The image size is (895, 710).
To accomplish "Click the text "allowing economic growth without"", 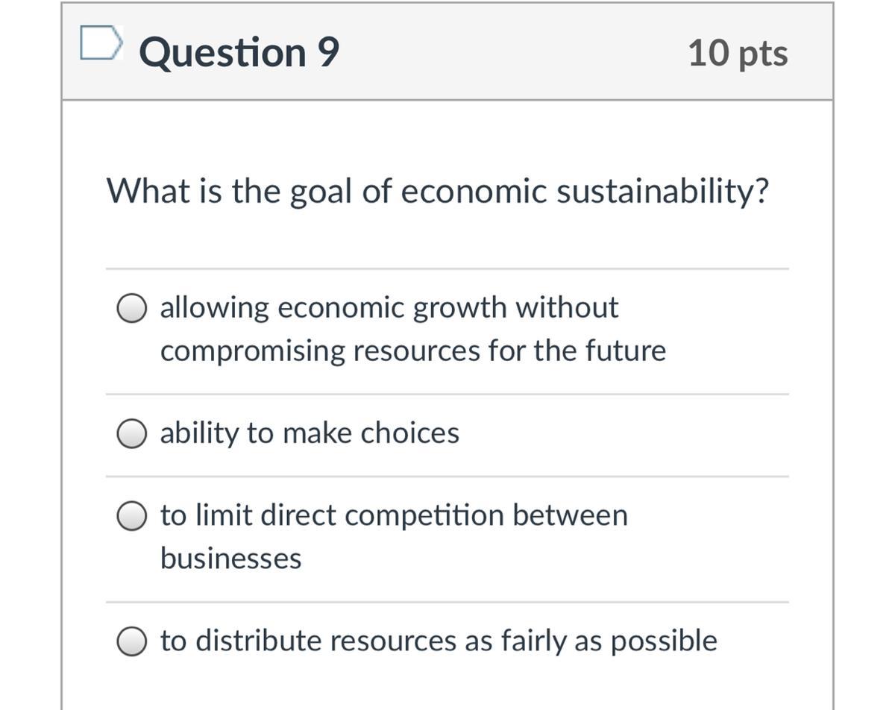I will tap(389, 307).
